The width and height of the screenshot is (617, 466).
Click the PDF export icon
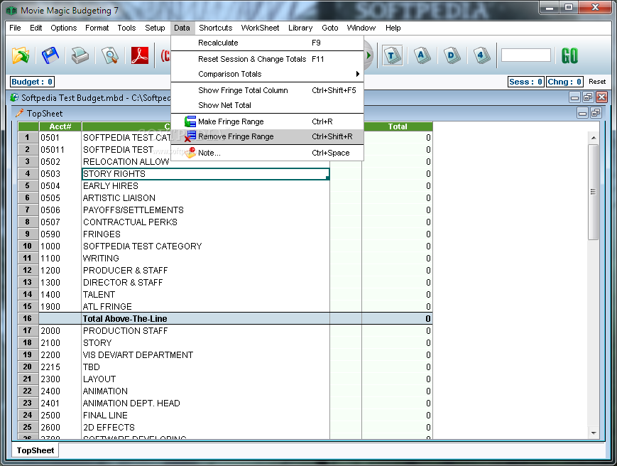[140, 55]
